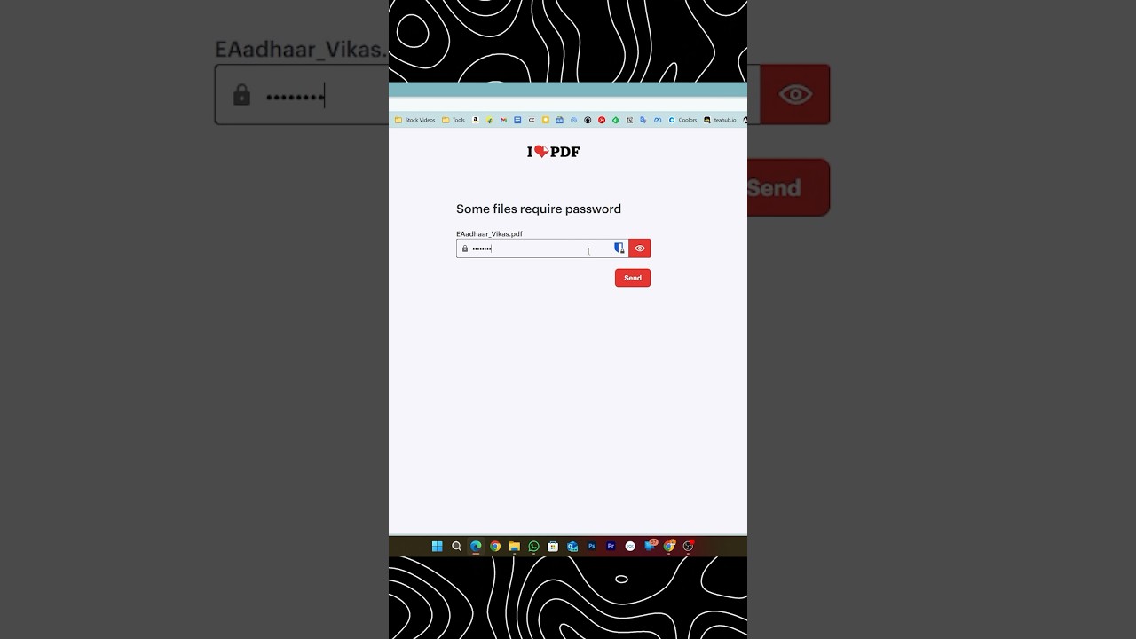Open WhatsApp from taskbar
Screen dimensions: 1136x639
tap(533, 547)
